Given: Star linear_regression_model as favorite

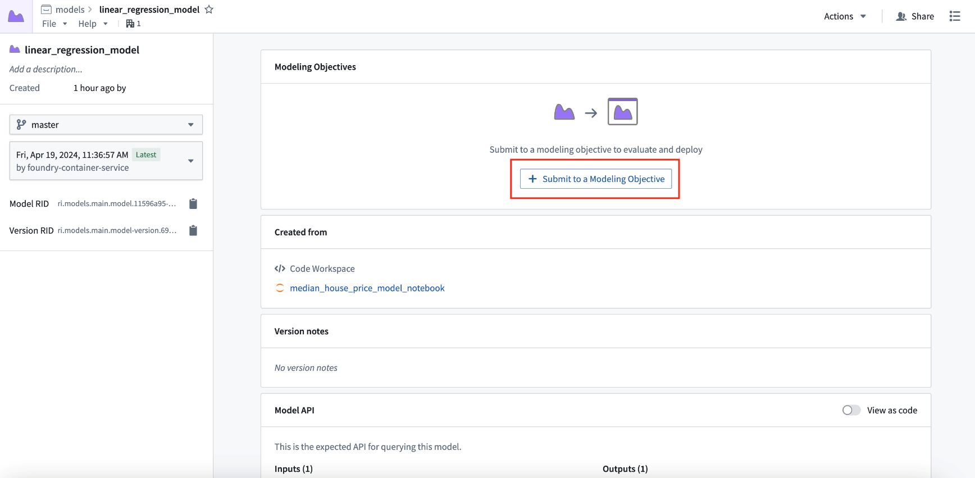Looking at the screenshot, I should pyautogui.click(x=209, y=10).
